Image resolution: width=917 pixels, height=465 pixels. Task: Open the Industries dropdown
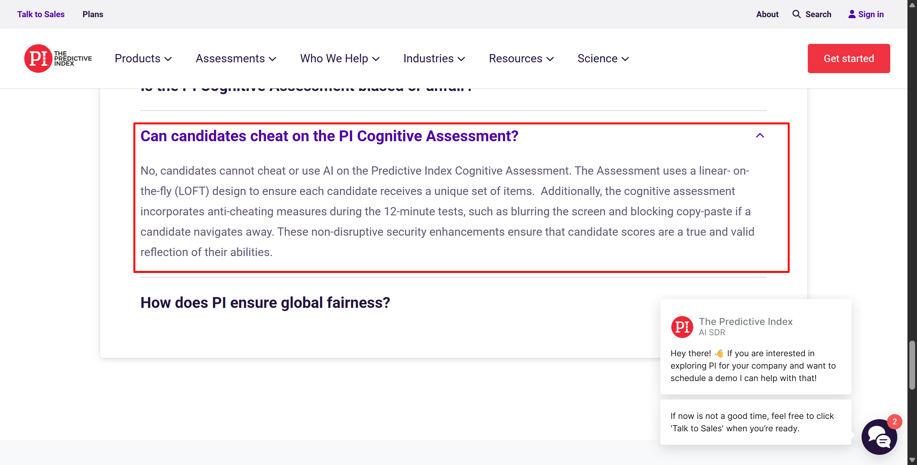click(x=434, y=58)
